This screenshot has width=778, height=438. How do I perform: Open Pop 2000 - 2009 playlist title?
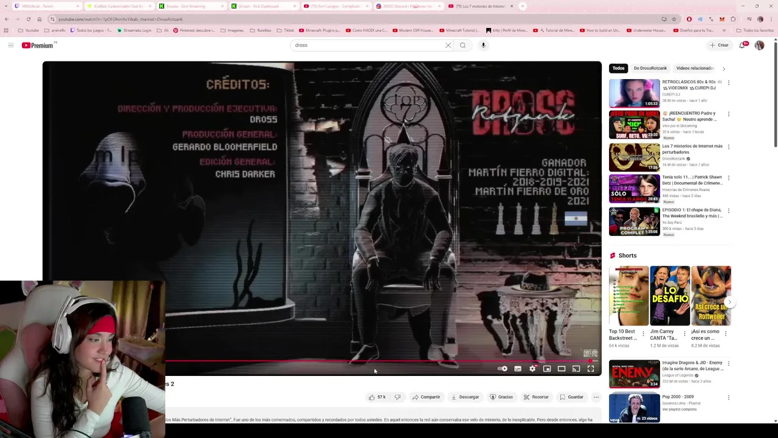coord(678,397)
